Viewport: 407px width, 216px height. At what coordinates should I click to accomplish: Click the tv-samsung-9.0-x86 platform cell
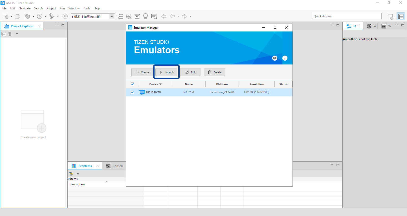click(x=222, y=92)
